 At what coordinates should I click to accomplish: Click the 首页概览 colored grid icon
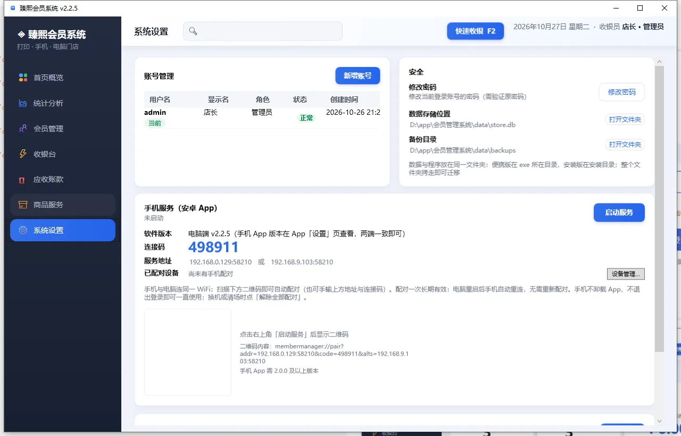click(x=23, y=78)
